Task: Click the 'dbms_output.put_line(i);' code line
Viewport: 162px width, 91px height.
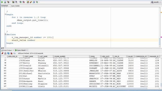Action: coord(32,20)
